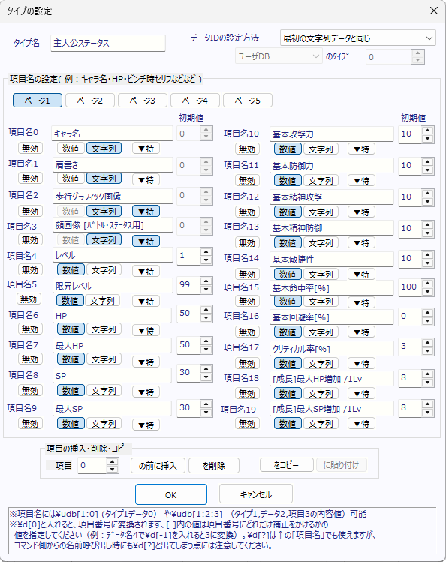Expand the データIDの設定方法 dropdown
This screenshot has height=562, width=446.
357,38
